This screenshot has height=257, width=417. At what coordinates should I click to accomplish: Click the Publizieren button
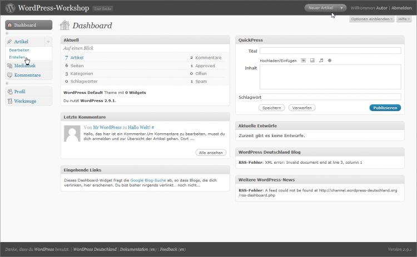coord(385,108)
